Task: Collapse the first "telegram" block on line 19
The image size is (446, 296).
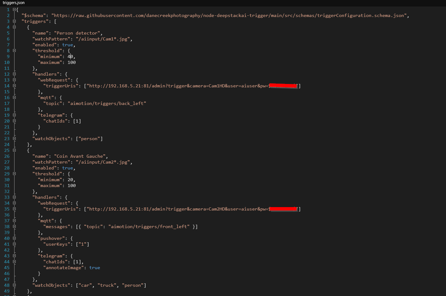Action: pos(14,115)
